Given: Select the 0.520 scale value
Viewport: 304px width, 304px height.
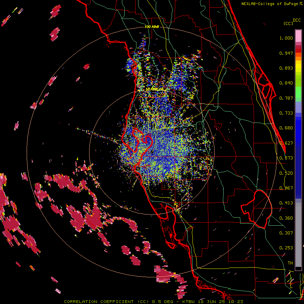Looking at the screenshot, I should coord(286,173).
